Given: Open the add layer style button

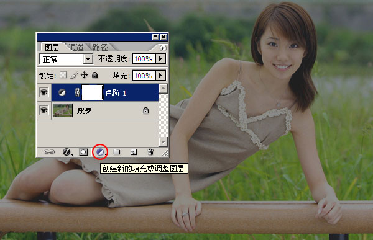Looking at the screenshot, I should pos(67,152).
